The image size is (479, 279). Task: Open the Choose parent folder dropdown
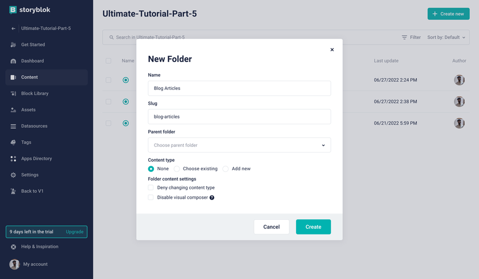click(x=239, y=145)
